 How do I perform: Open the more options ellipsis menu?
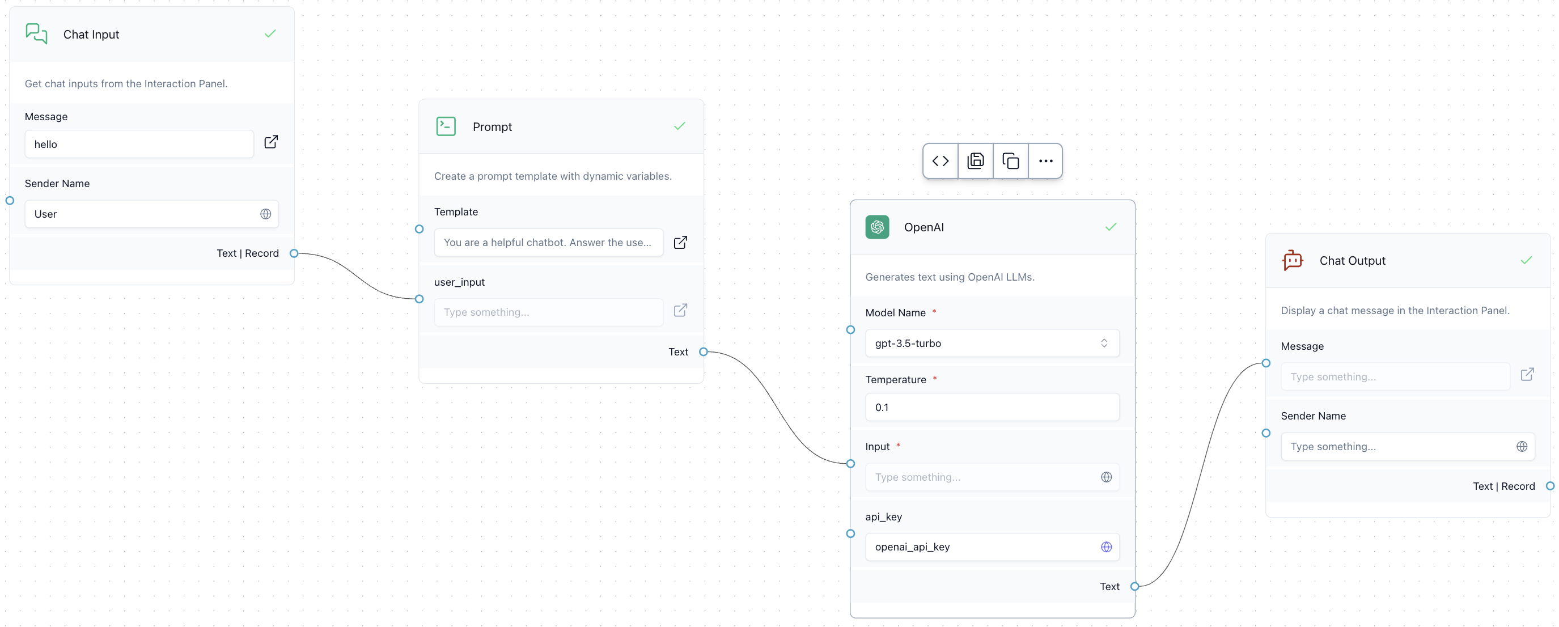point(1045,161)
